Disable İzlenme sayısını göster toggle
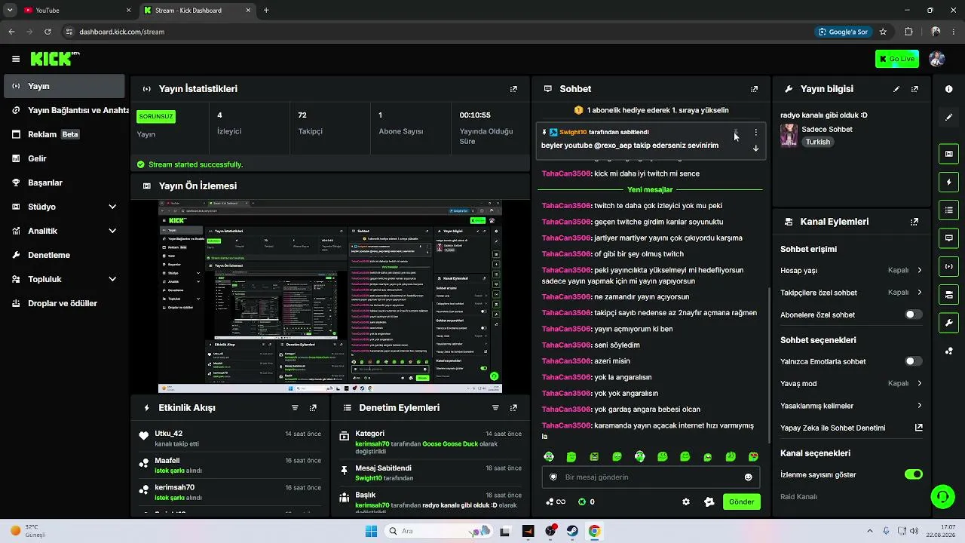 pos(913,474)
